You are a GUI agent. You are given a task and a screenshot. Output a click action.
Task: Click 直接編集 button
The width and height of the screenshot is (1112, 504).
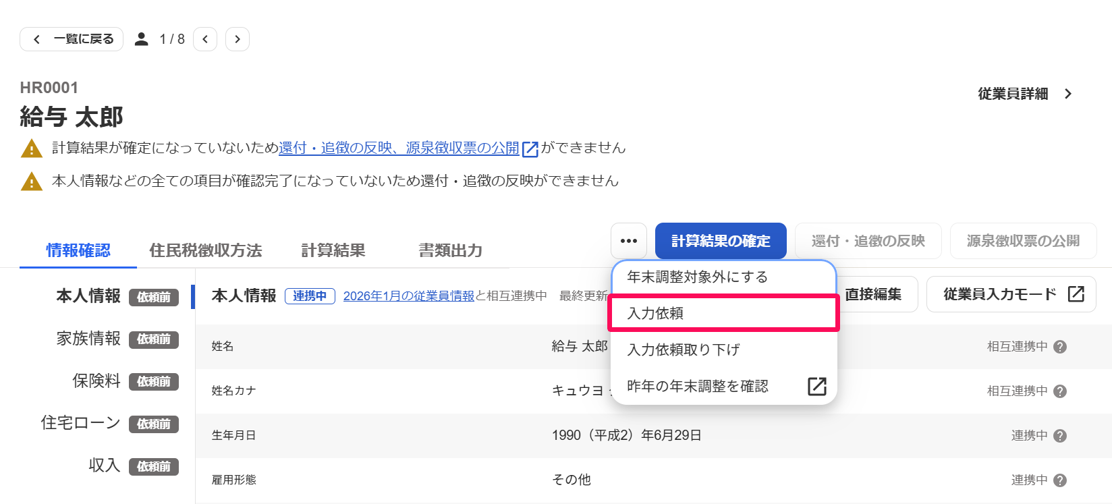[x=873, y=294]
